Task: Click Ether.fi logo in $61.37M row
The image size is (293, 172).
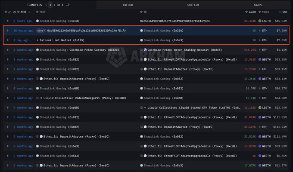Action: pyautogui.click(x=41, y=165)
